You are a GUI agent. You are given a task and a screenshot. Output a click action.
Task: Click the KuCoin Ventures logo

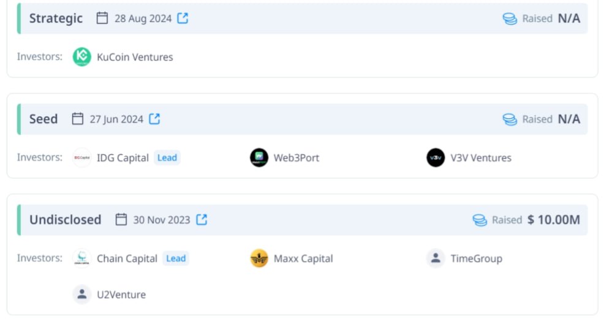(82, 57)
